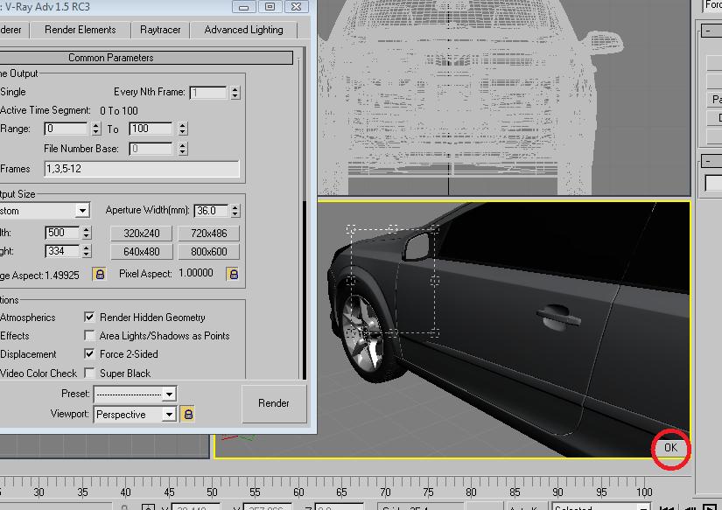This screenshot has width=722, height=510.
Task: Click the image aspect lock icon
Action: (99, 274)
